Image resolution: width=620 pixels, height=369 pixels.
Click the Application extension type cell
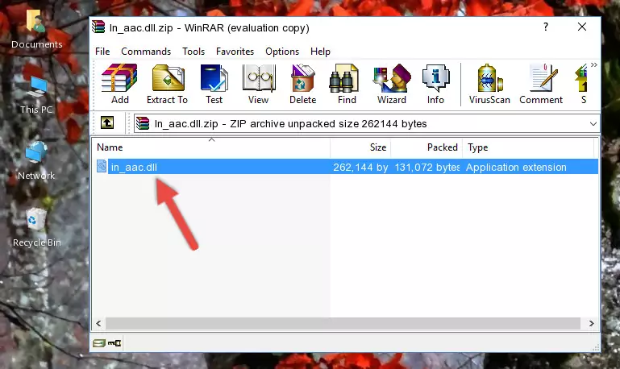click(x=516, y=167)
